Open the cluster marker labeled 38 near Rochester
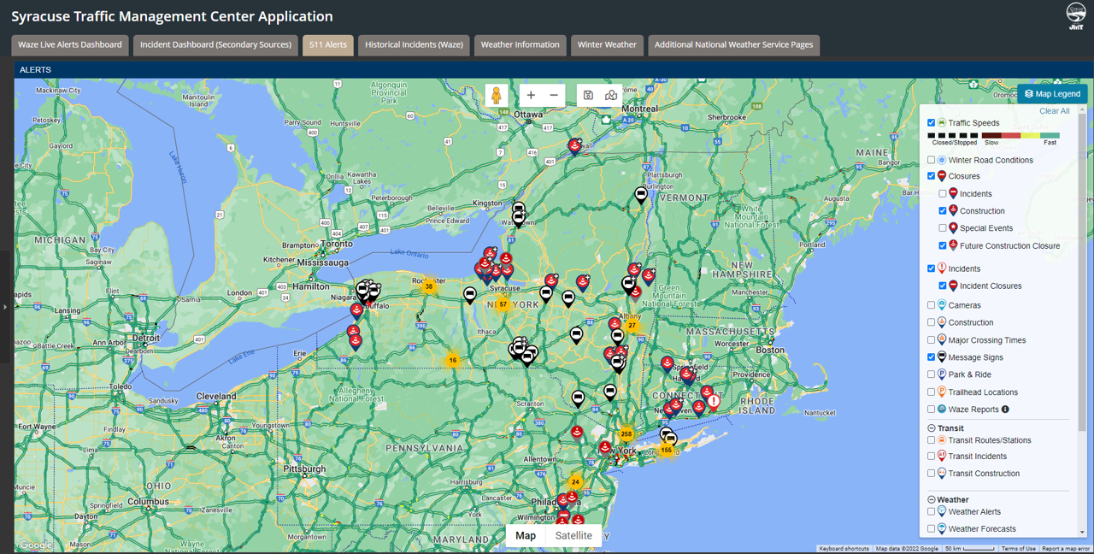 click(x=429, y=286)
